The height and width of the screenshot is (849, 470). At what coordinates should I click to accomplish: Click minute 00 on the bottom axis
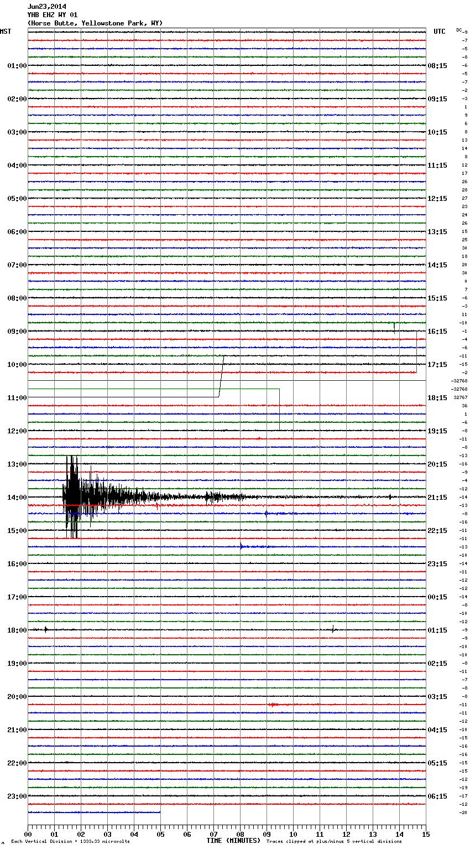tap(28, 834)
